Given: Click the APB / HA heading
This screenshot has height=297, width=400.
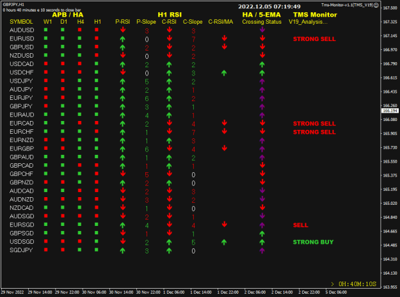Looking at the screenshot, I should (68, 15).
